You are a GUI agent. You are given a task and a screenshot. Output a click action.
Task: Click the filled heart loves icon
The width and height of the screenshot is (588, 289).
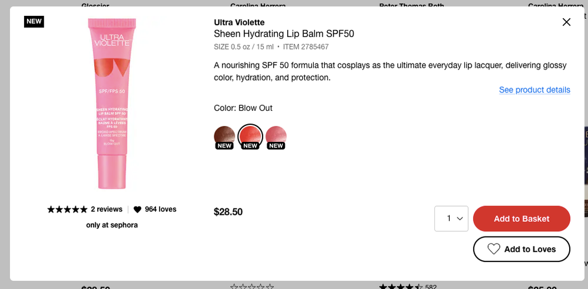point(137,210)
